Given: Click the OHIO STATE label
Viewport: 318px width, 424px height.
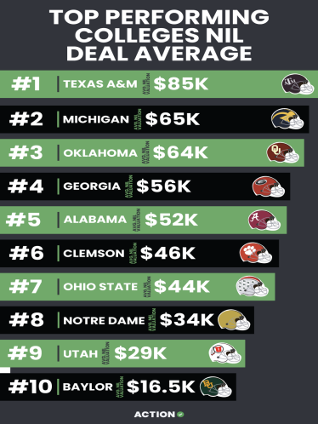Looking at the screenshot, I should [100, 286].
